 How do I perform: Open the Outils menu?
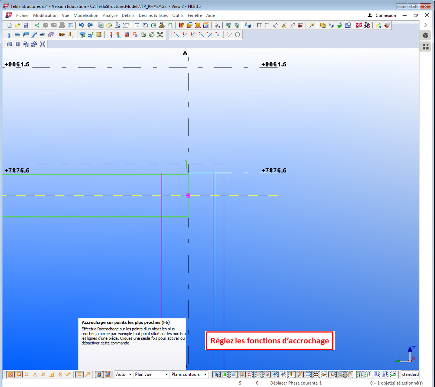[178, 15]
